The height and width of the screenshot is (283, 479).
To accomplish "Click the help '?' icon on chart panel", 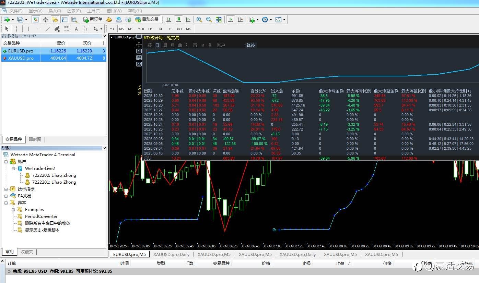I will [139, 51].
